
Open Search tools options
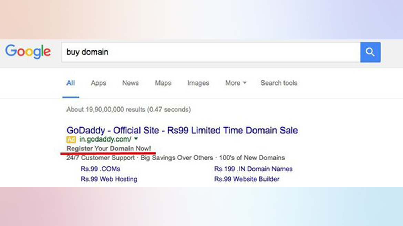point(279,83)
